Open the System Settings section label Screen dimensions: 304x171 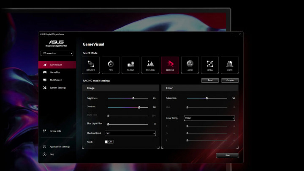click(x=58, y=88)
